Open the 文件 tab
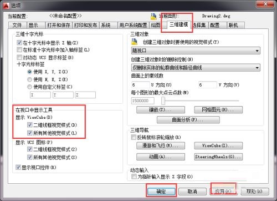 tap(17, 25)
